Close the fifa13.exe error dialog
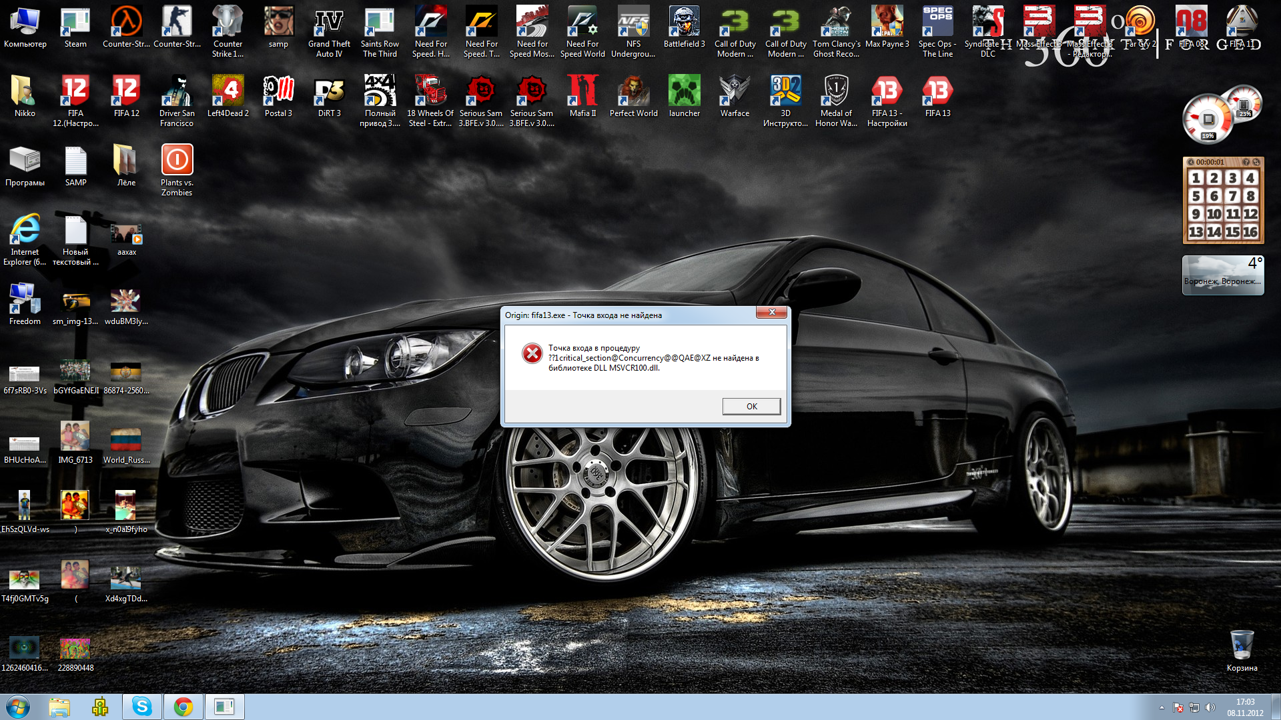 pyautogui.click(x=772, y=313)
